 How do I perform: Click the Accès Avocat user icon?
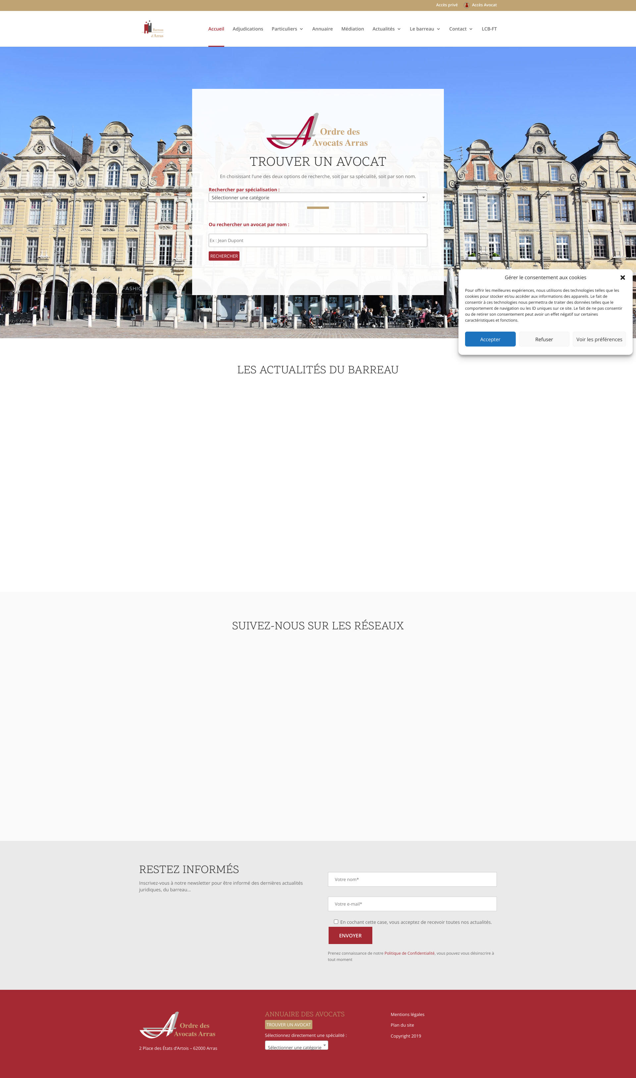[x=466, y=5]
